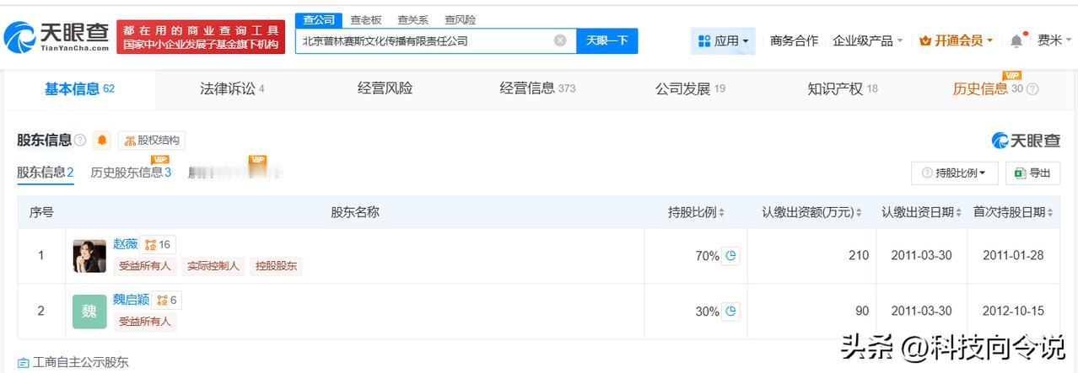This screenshot has height=373, width=1078.
Task: Click the notification bell icon in header
Action: 1016,40
